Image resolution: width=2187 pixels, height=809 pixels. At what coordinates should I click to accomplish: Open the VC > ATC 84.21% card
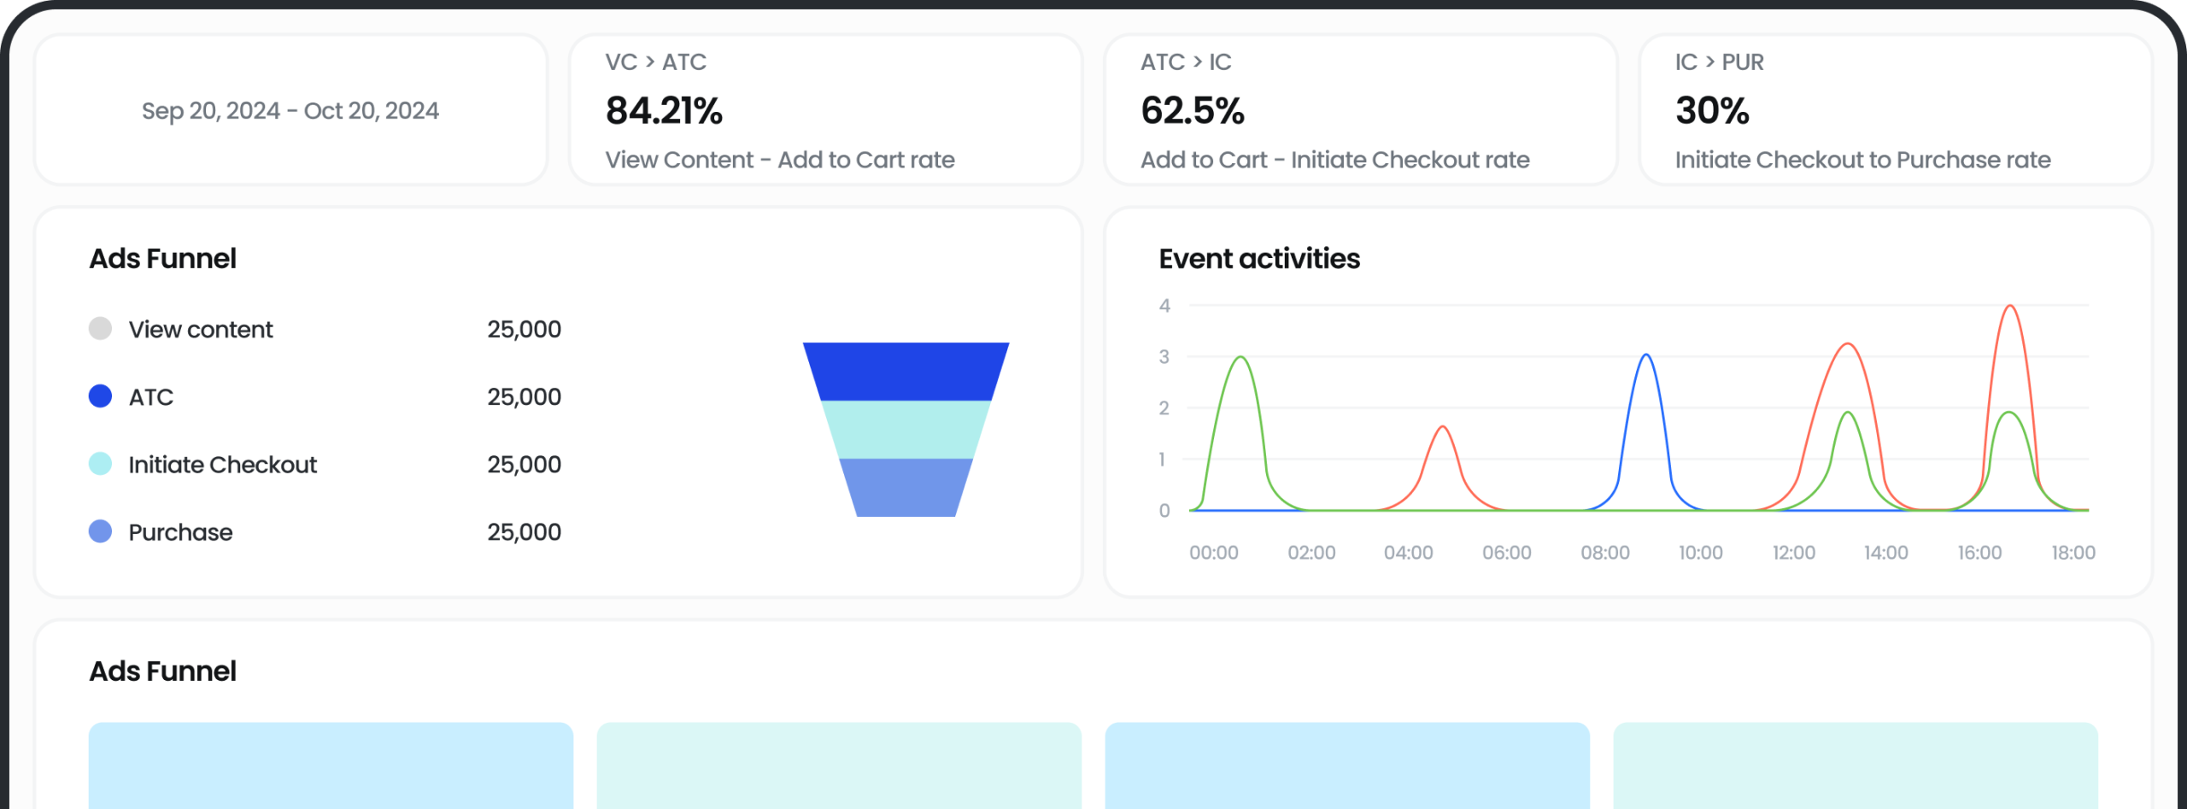pos(825,109)
